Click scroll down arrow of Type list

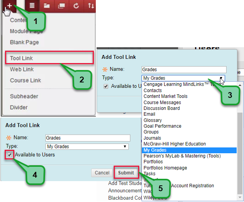pos(240,197)
